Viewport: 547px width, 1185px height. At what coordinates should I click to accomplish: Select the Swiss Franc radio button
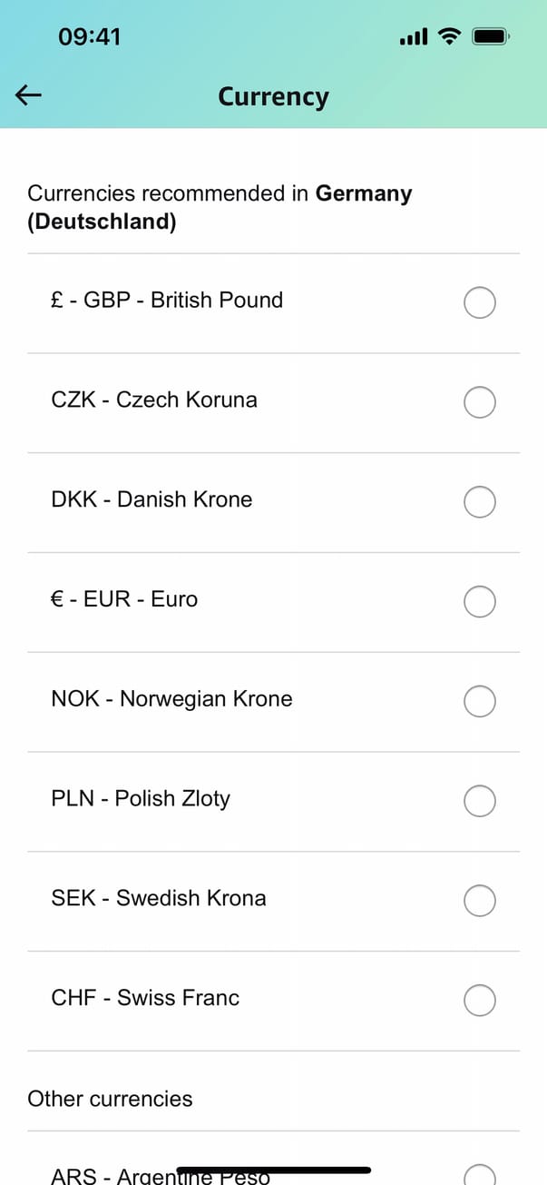coord(479,1001)
